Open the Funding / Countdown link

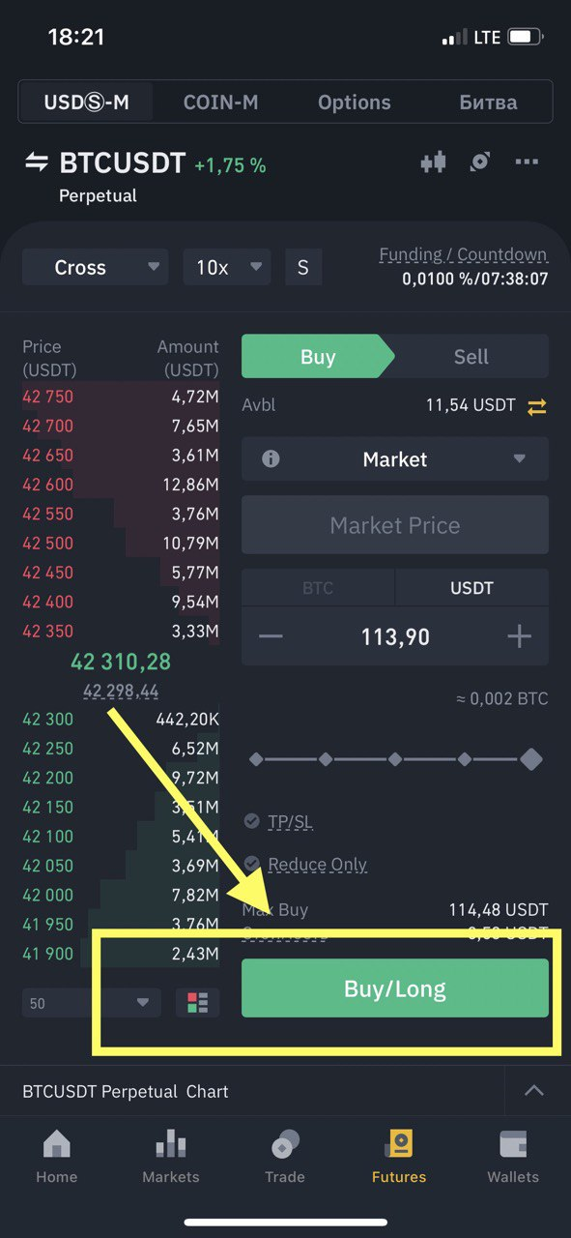click(463, 255)
